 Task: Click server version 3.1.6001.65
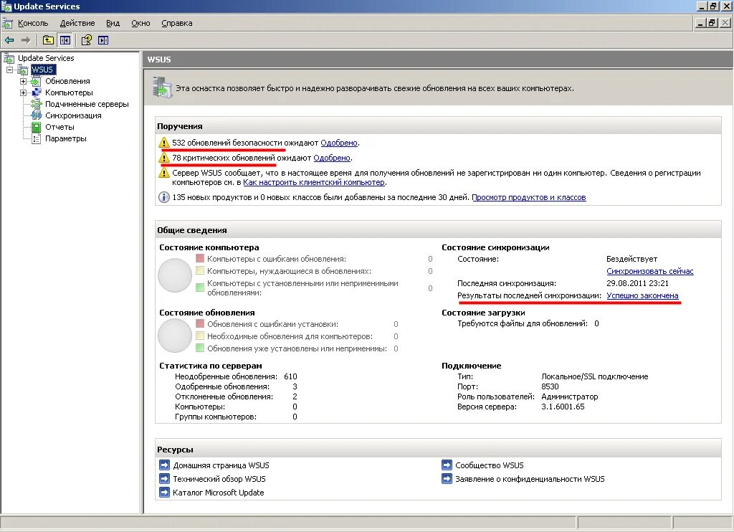[563, 407]
